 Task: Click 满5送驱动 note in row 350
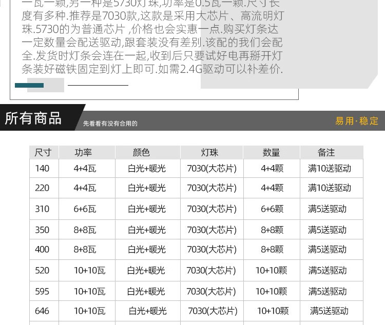pyautogui.click(x=328, y=230)
